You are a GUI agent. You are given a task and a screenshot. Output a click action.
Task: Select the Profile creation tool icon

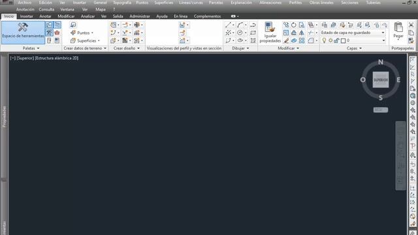[x=125, y=33]
